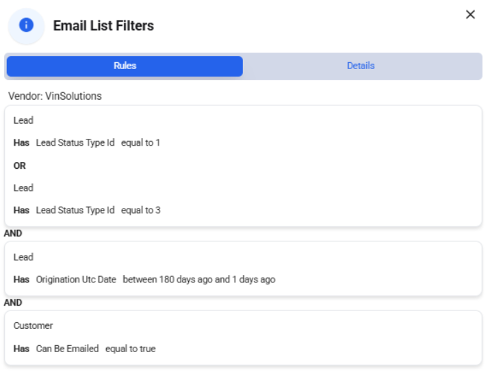The image size is (490, 374).
Task: Click the bold Has label for Origination Utc Date
Action: [21, 280]
